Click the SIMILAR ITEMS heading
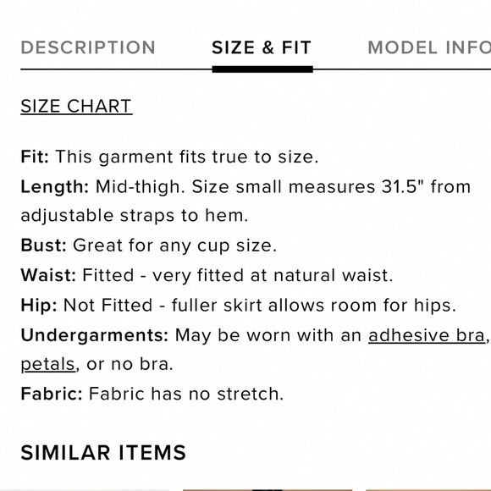The width and height of the screenshot is (491, 491). pyautogui.click(x=103, y=453)
